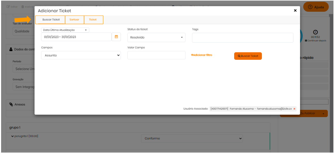Click the clock timer icon
This screenshot has width=334, height=153.
click(315, 32)
